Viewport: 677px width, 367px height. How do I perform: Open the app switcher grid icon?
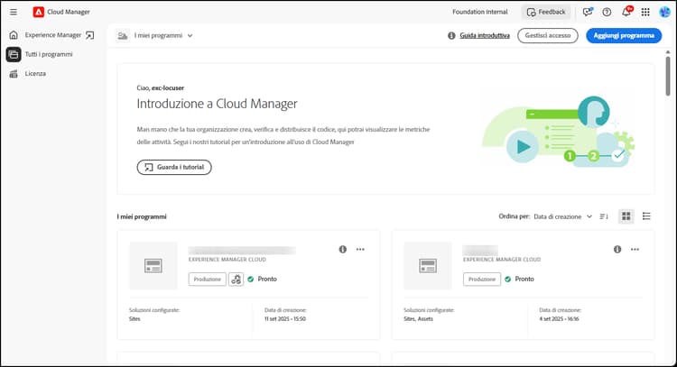tap(645, 12)
